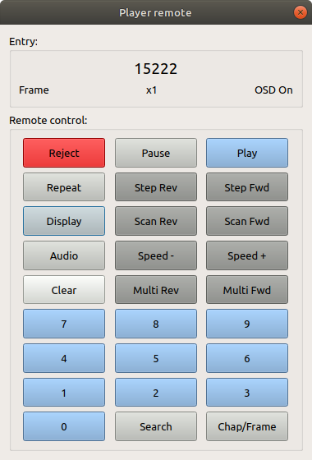Tap the digit 0 key
Viewport: 312px width, 460px height.
[64, 426]
